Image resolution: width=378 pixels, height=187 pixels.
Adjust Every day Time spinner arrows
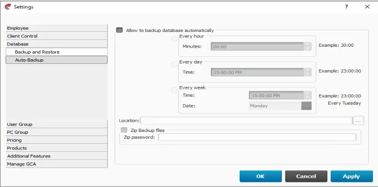coord(307,72)
